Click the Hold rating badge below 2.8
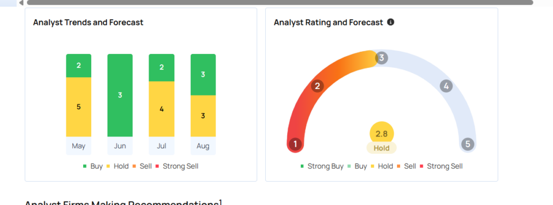This screenshot has width=553, height=205. pos(381,148)
